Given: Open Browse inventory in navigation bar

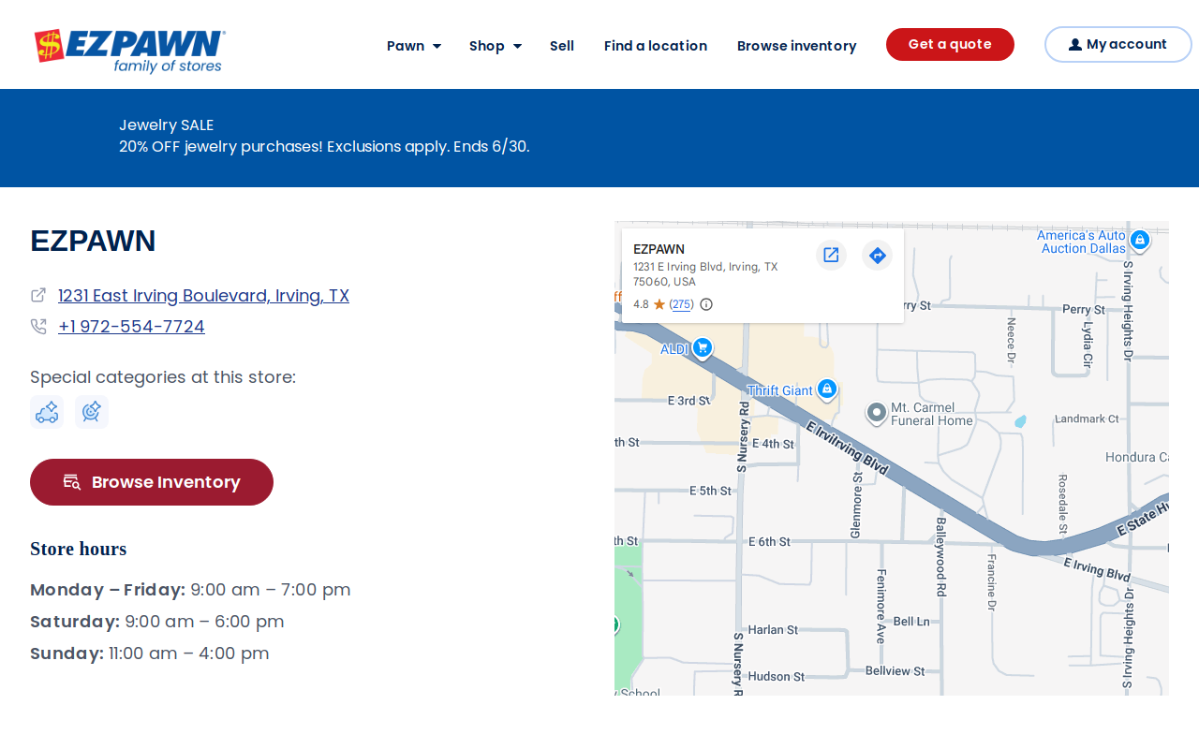Looking at the screenshot, I should (x=796, y=46).
